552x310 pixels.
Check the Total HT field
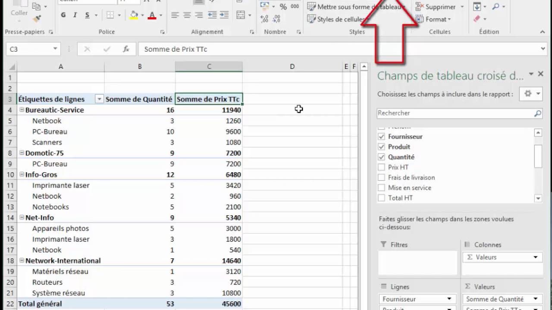[381, 198]
